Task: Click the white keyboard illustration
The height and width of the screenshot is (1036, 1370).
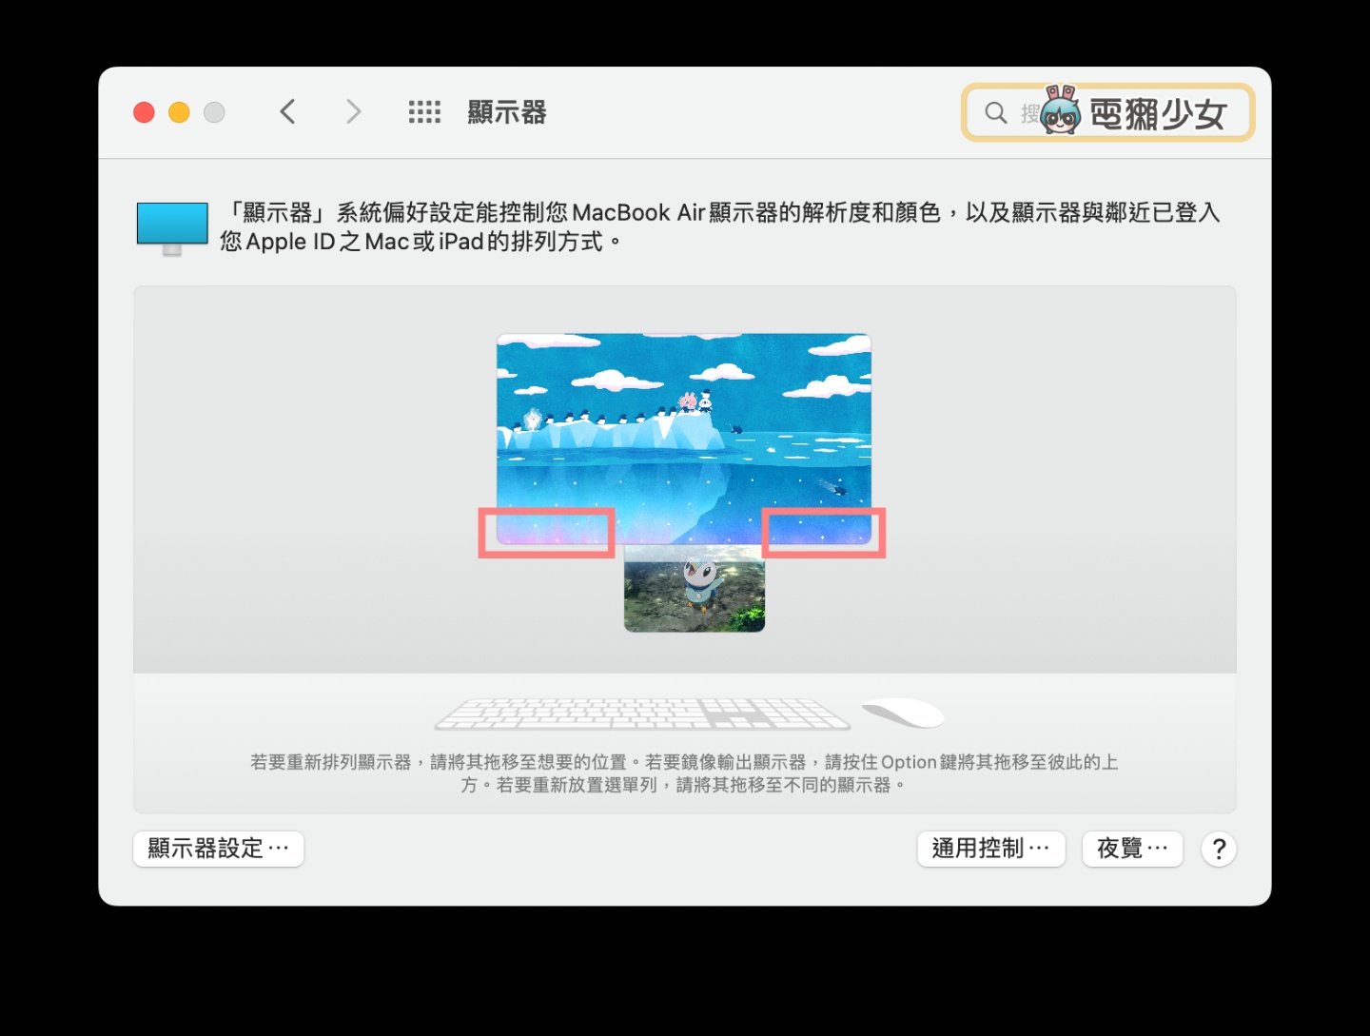Action: point(641,714)
